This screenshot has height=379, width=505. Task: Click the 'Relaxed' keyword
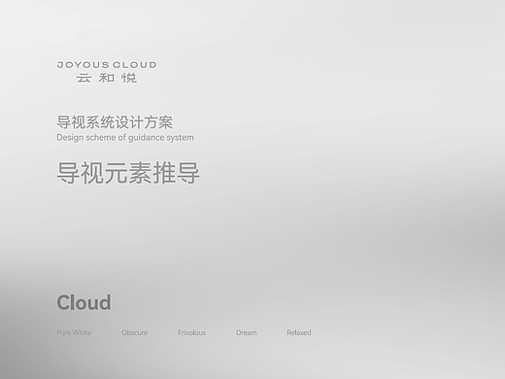coord(299,332)
